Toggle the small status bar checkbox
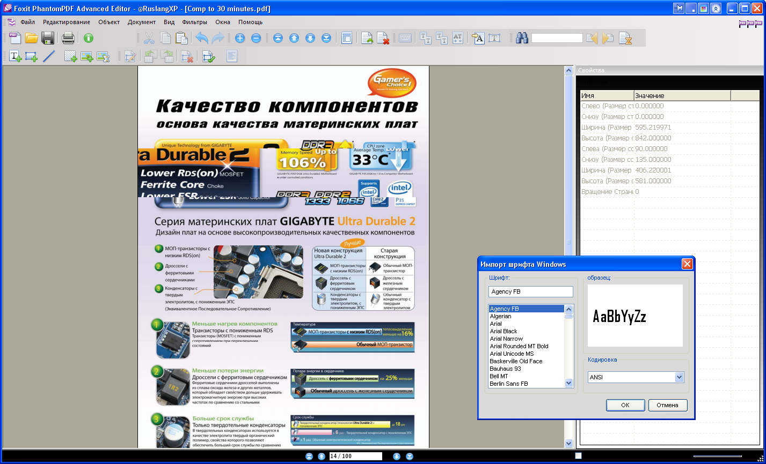766x464 pixels. [578, 456]
